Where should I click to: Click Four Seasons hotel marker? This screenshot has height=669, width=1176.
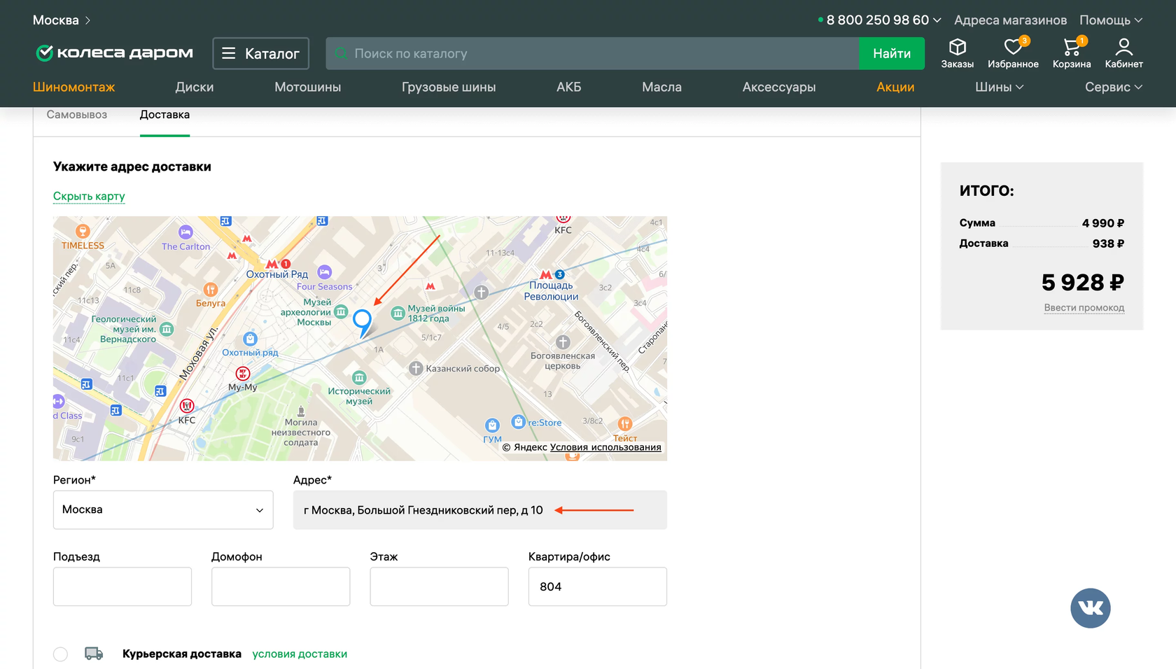tap(325, 272)
